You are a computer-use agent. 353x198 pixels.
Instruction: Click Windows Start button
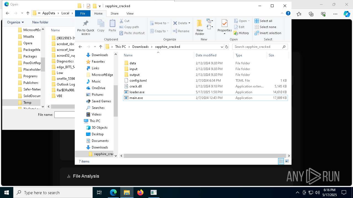coord(7,193)
